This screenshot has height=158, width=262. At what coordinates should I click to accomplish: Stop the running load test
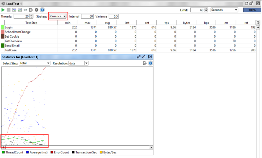(9, 10)
